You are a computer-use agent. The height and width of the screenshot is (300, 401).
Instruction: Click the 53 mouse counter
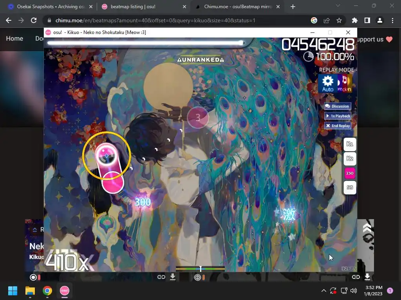coord(350,187)
